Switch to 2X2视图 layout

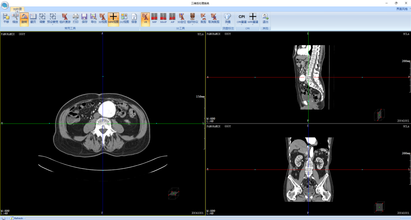124,19
